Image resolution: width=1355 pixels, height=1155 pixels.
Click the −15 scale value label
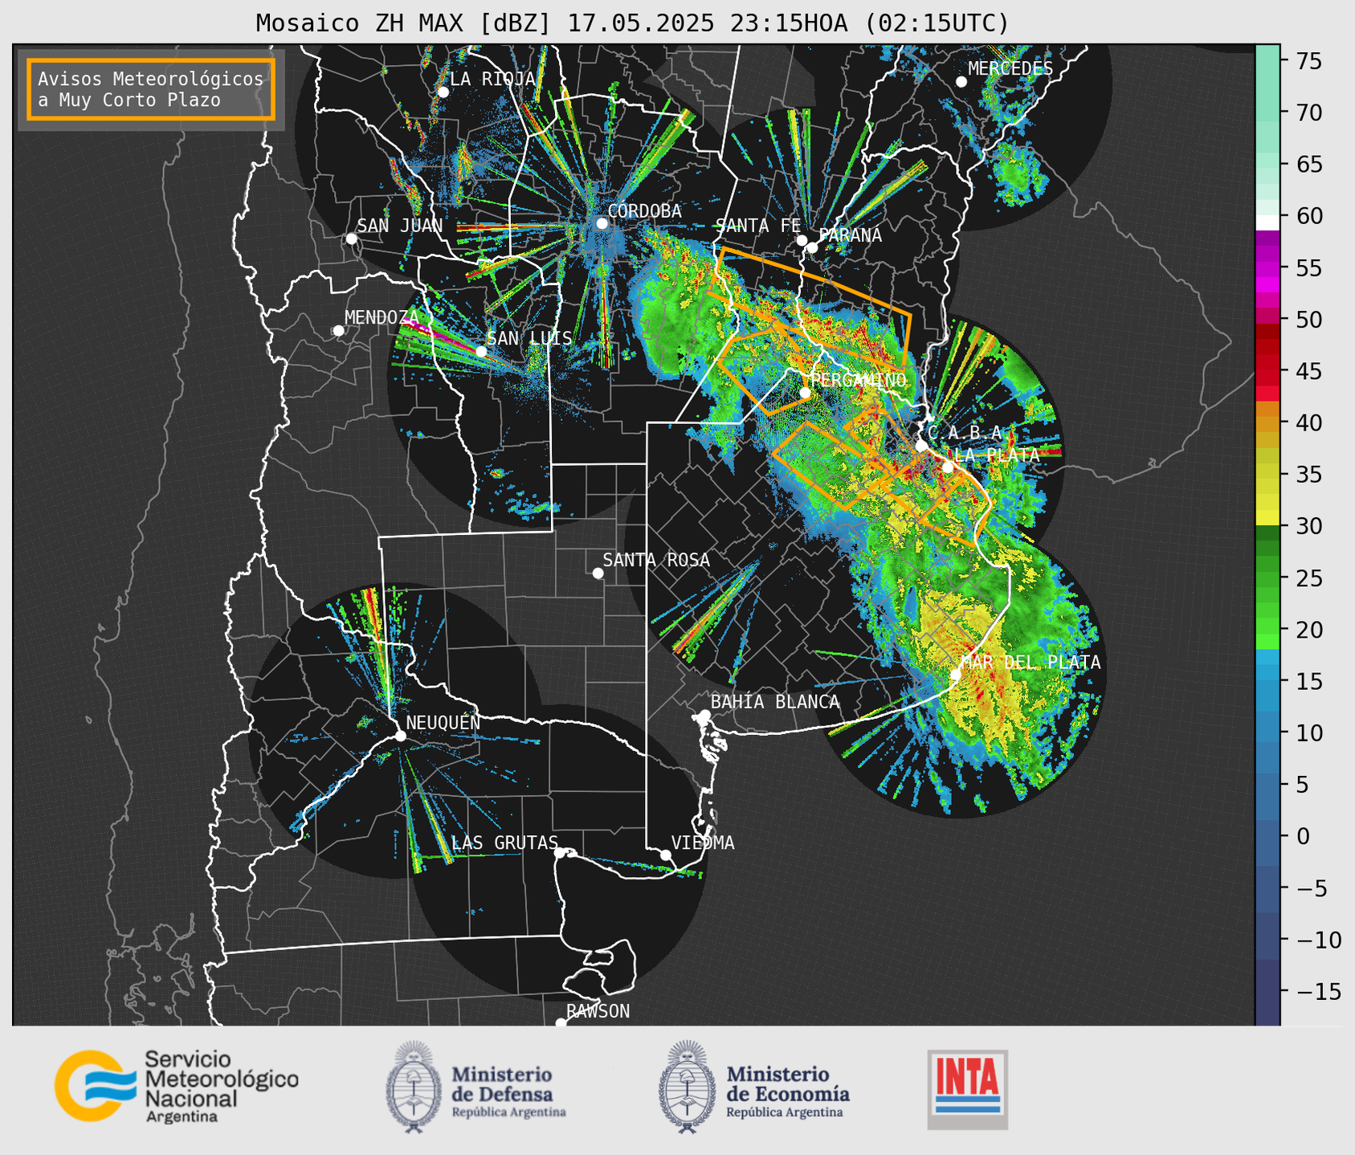[x=1317, y=991]
